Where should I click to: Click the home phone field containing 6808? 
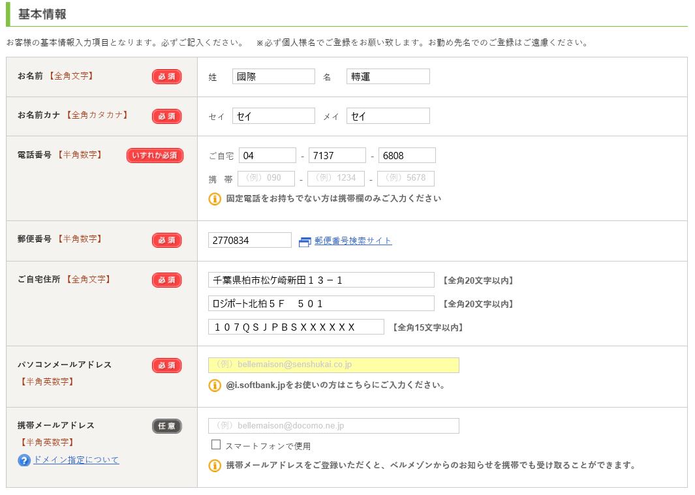407,156
